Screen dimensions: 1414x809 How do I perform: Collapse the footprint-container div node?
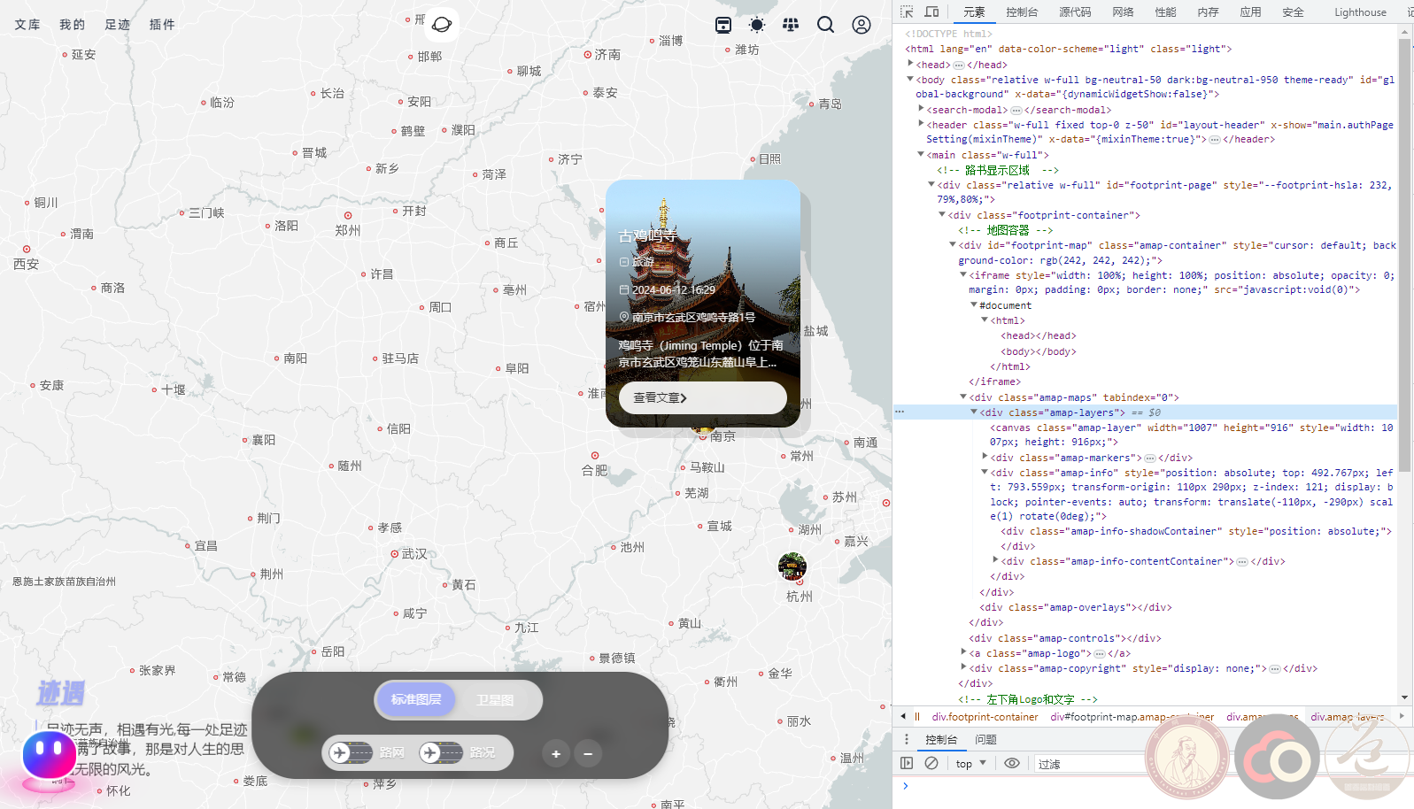(x=942, y=215)
